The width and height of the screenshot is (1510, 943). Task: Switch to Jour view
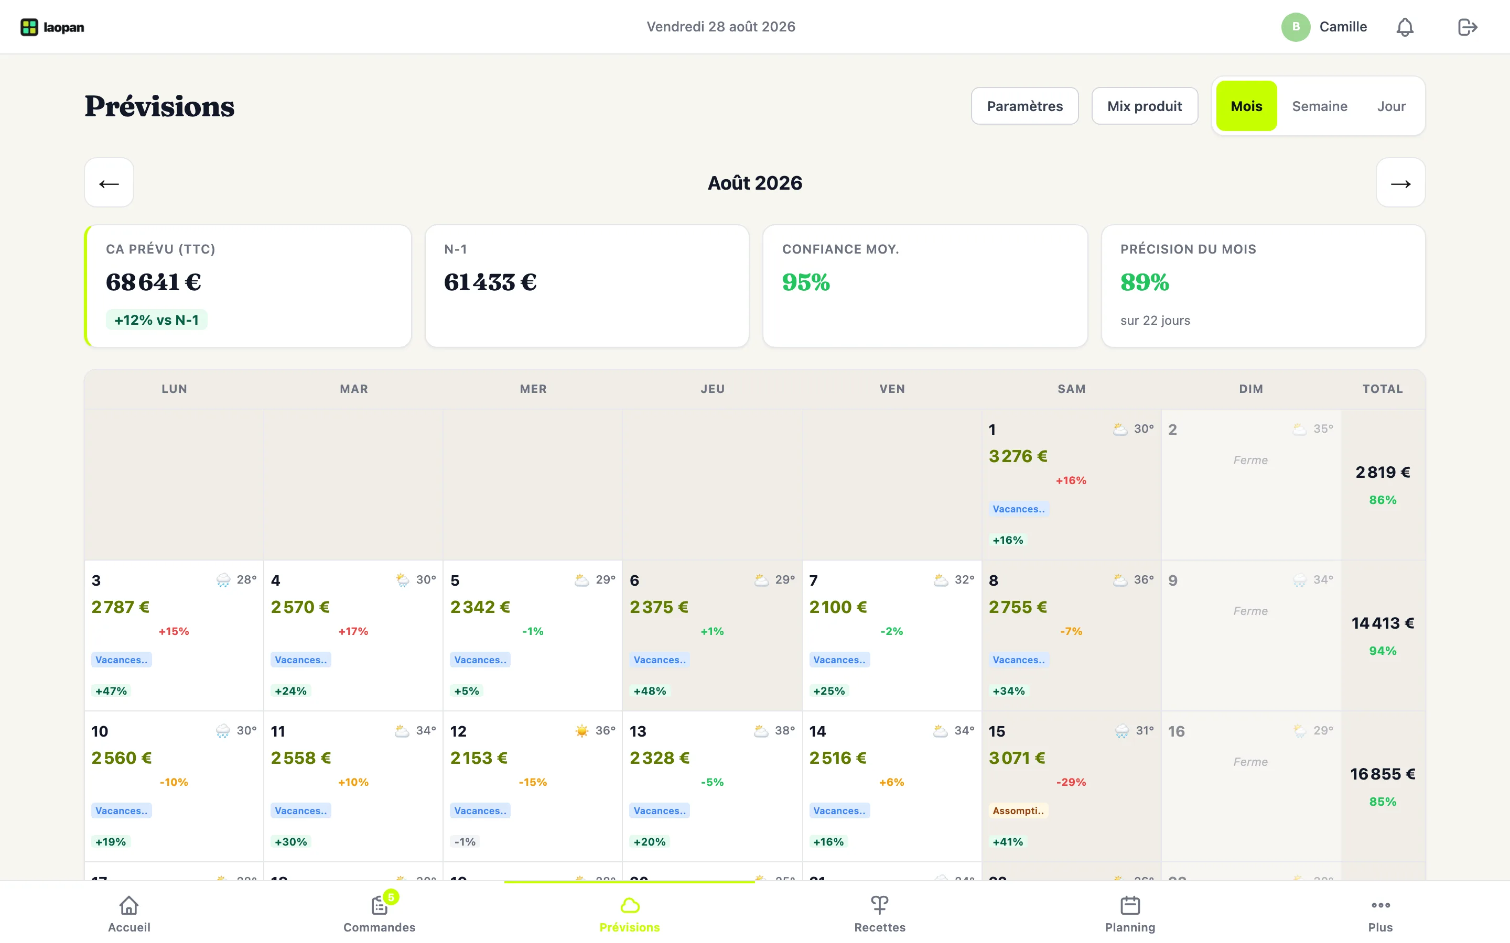click(1392, 106)
